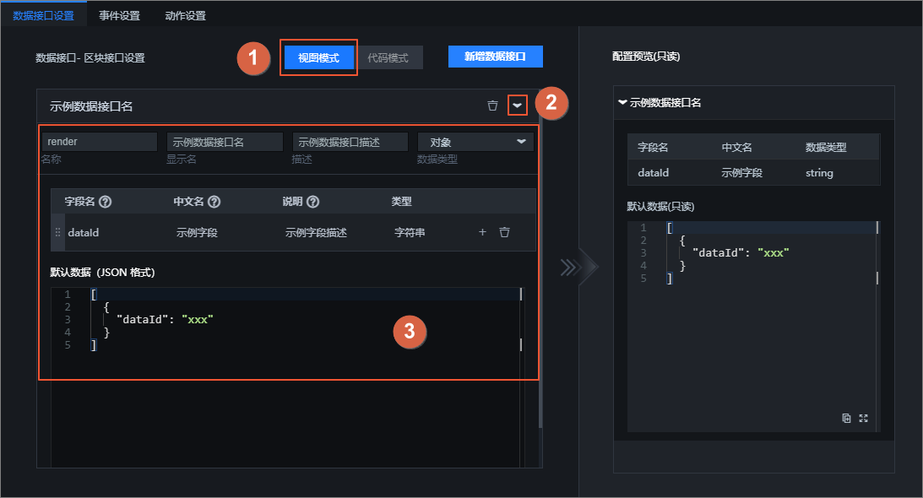The height and width of the screenshot is (498, 923).
Task: Delete the 示例数据接口名 interface via trash icon
Action: [492, 106]
